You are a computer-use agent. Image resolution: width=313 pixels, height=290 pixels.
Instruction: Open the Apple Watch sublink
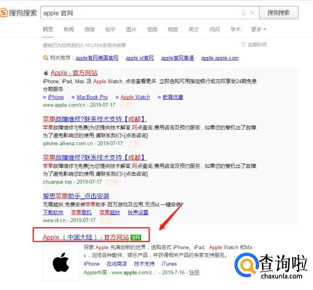(x=135, y=97)
